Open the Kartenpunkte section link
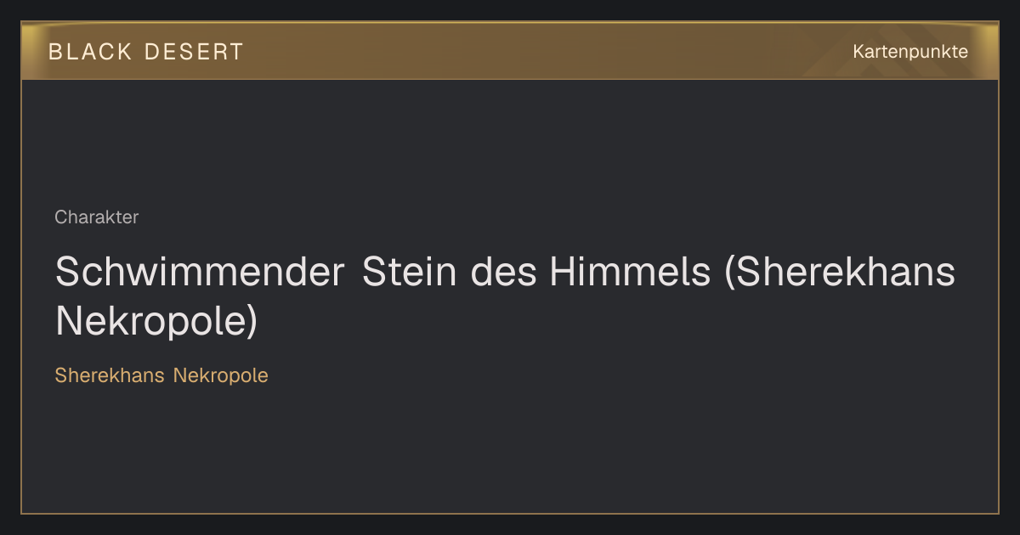This screenshot has width=1020, height=535. 910,52
